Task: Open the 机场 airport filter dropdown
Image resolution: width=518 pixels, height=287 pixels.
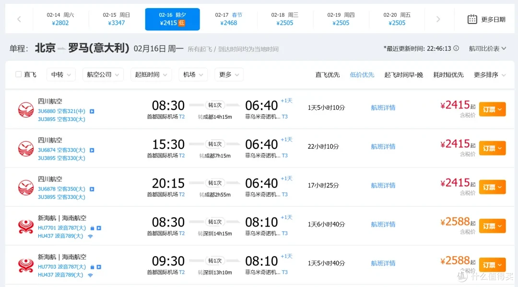Action: (193, 75)
